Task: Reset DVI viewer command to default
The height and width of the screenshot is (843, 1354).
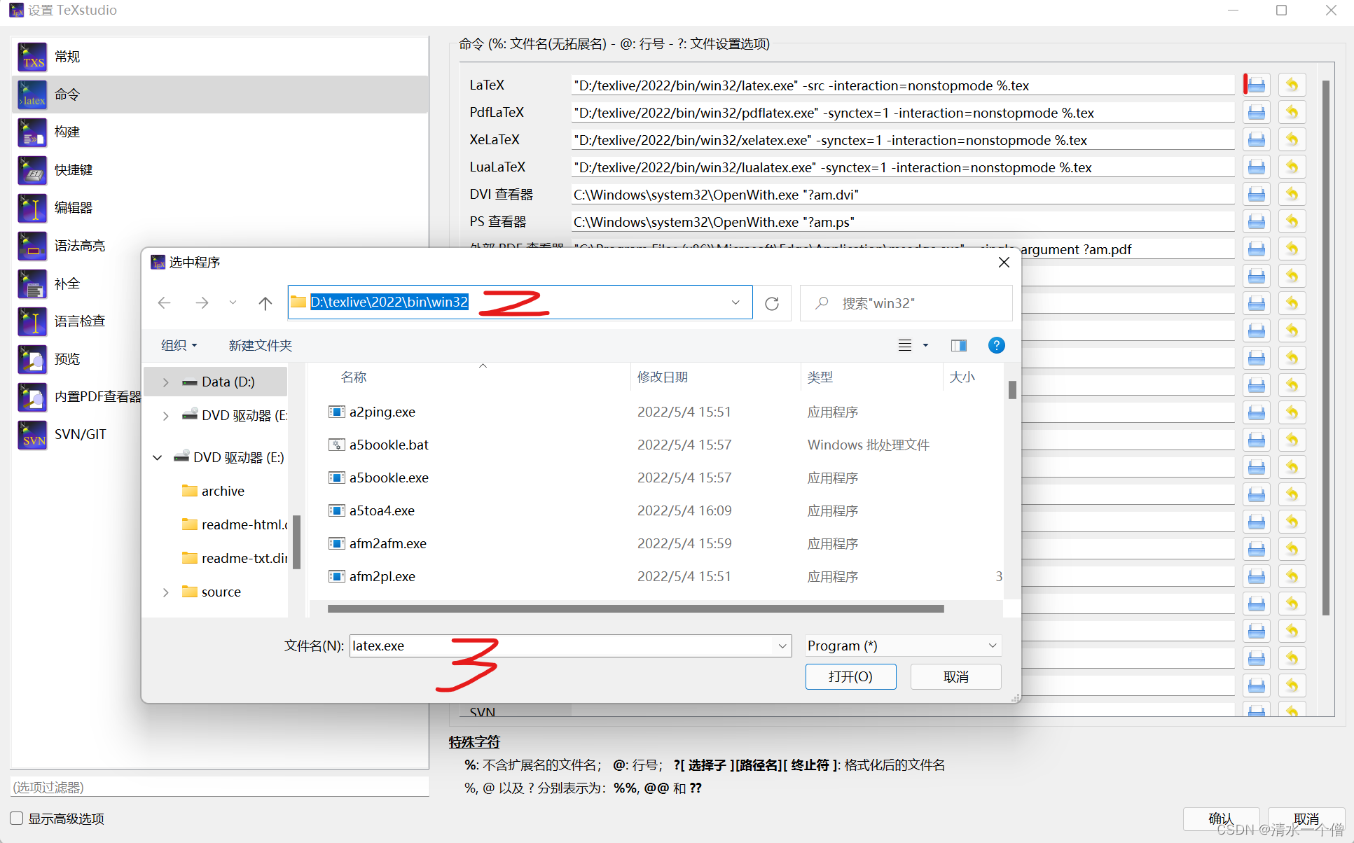Action: [x=1292, y=195]
